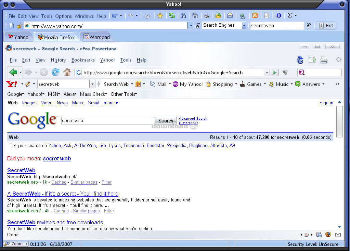Image resolution: width=350 pixels, height=251 pixels.
Task: Click the add-tab icon with the green plus
Action: [312, 60]
